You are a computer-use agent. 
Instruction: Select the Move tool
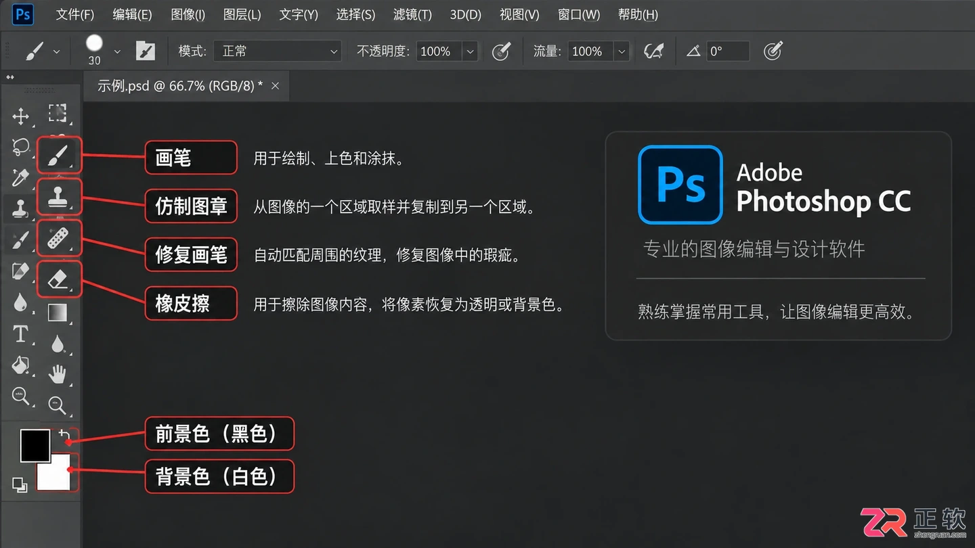(21, 116)
